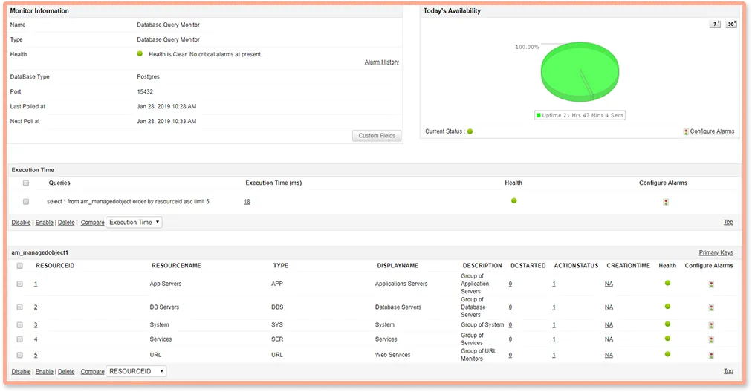The height and width of the screenshot is (392, 752).
Task: Check the Services row checkbox
Action: tap(19, 339)
